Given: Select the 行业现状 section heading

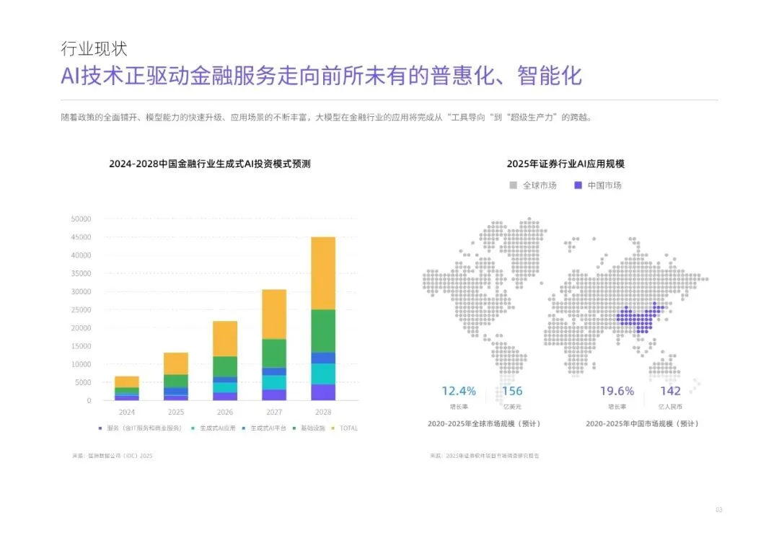Looking at the screenshot, I should pos(94,49).
